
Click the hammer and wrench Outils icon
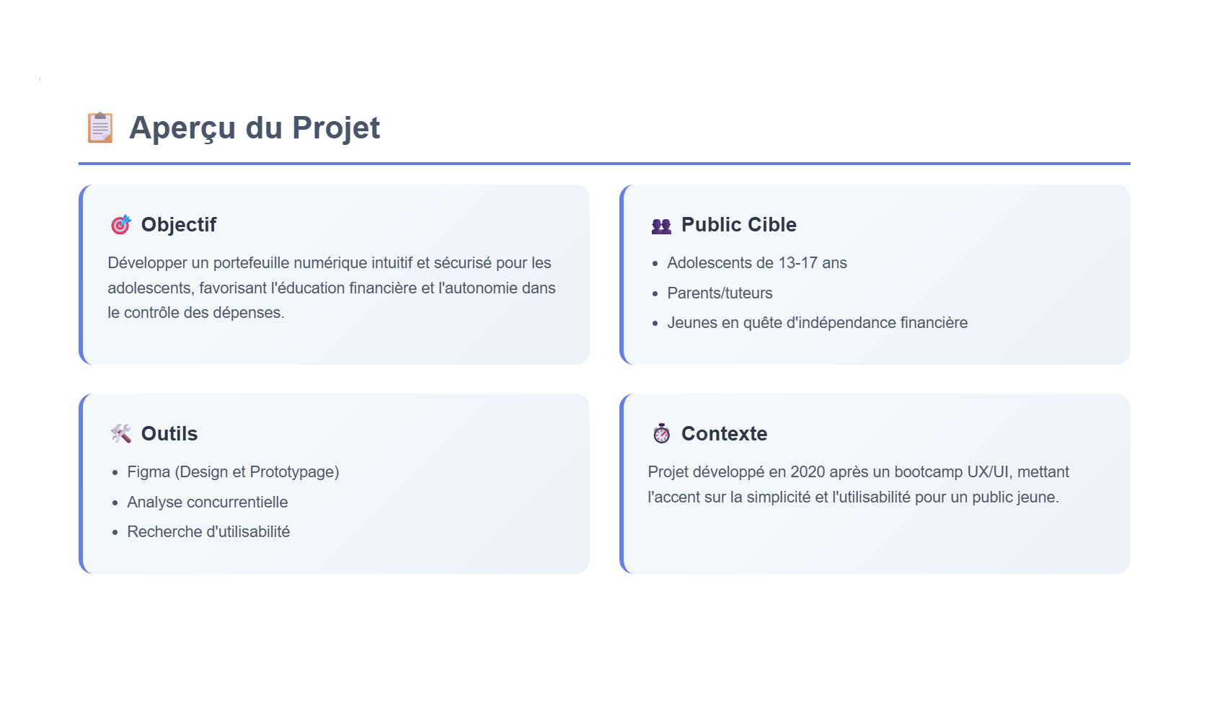[x=120, y=433]
